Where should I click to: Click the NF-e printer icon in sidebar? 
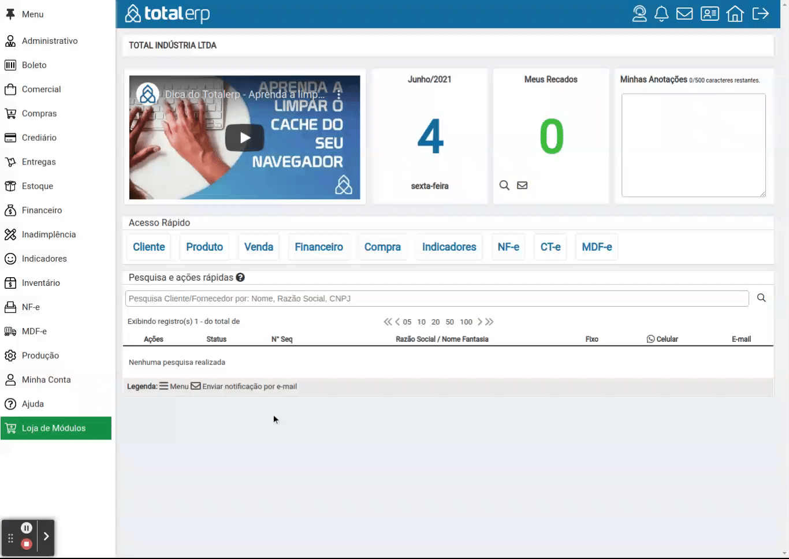pos(10,307)
